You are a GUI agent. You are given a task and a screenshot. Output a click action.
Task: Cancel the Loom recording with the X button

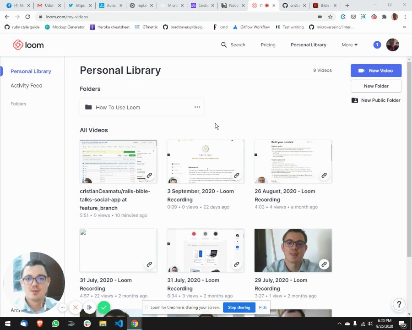click(76, 308)
